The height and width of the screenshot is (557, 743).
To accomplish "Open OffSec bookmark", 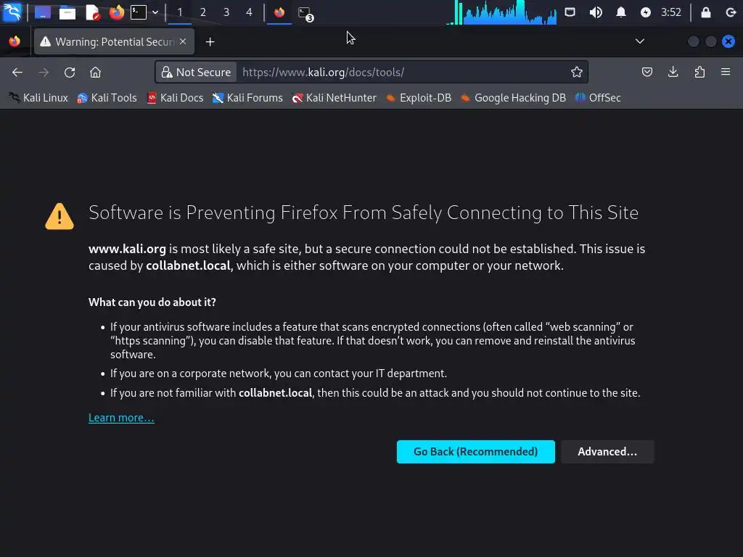I will [598, 98].
